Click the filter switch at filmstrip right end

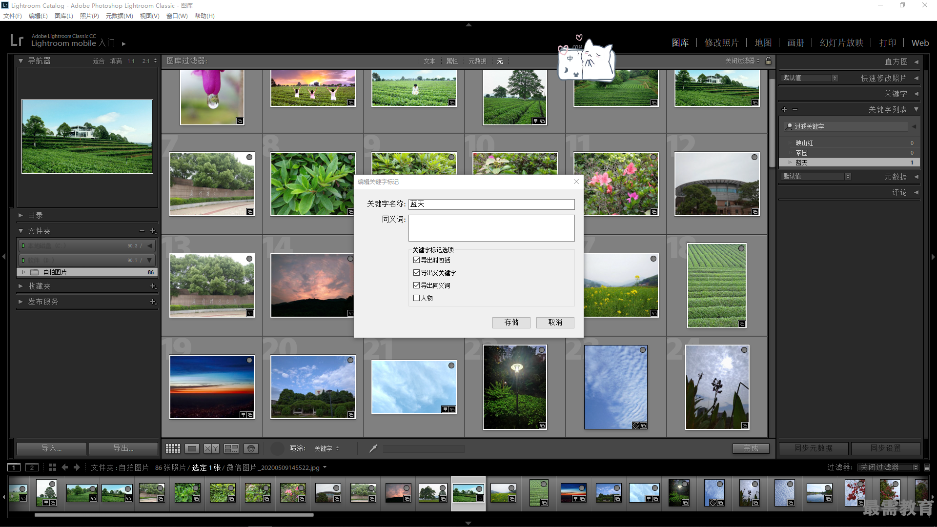coord(927,467)
